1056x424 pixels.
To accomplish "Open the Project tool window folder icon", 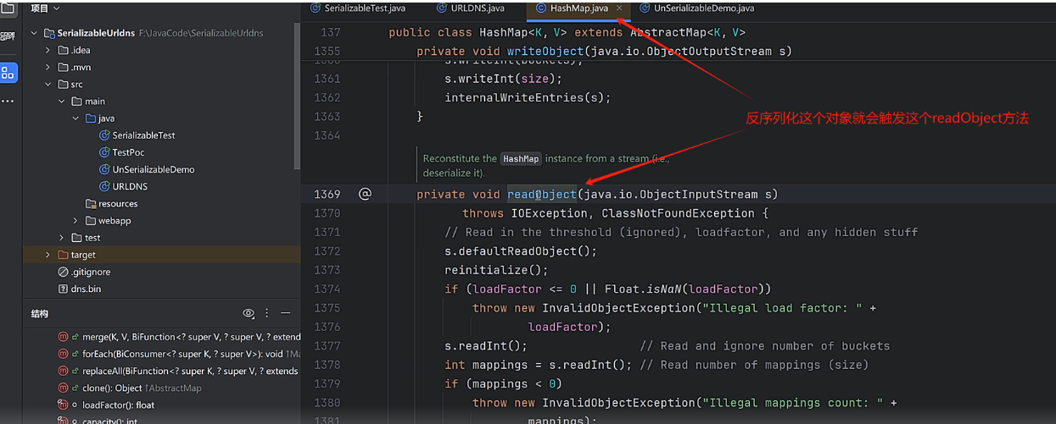I will click(8, 8).
